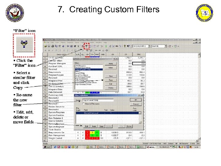Click the 'Weight Control' row description
This screenshot has width=221, height=166.
[55, 138]
